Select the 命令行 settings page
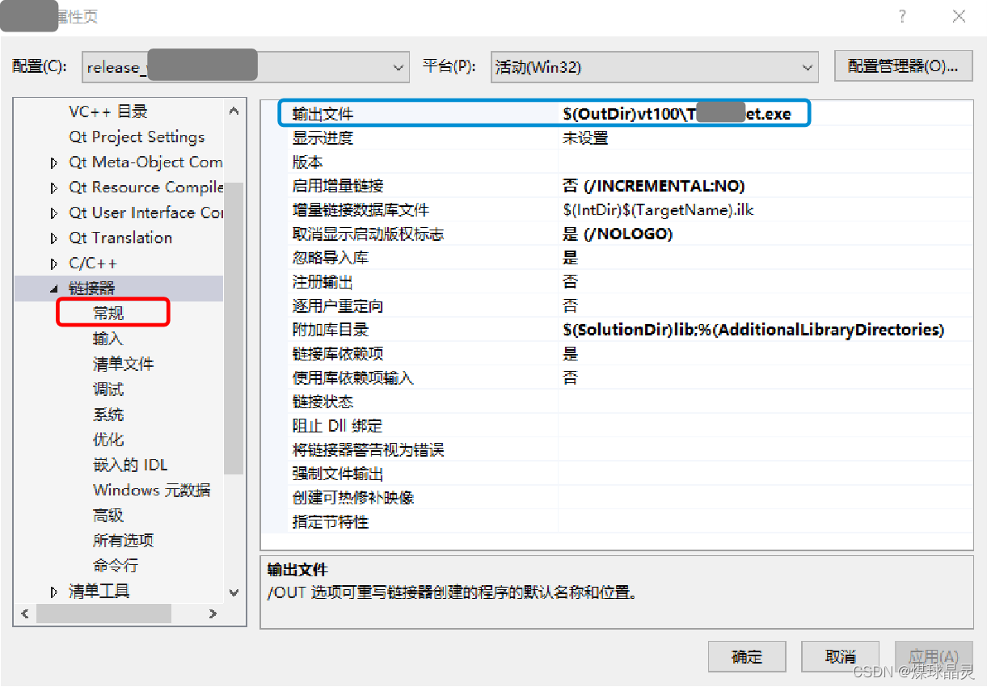 pos(116,566)
